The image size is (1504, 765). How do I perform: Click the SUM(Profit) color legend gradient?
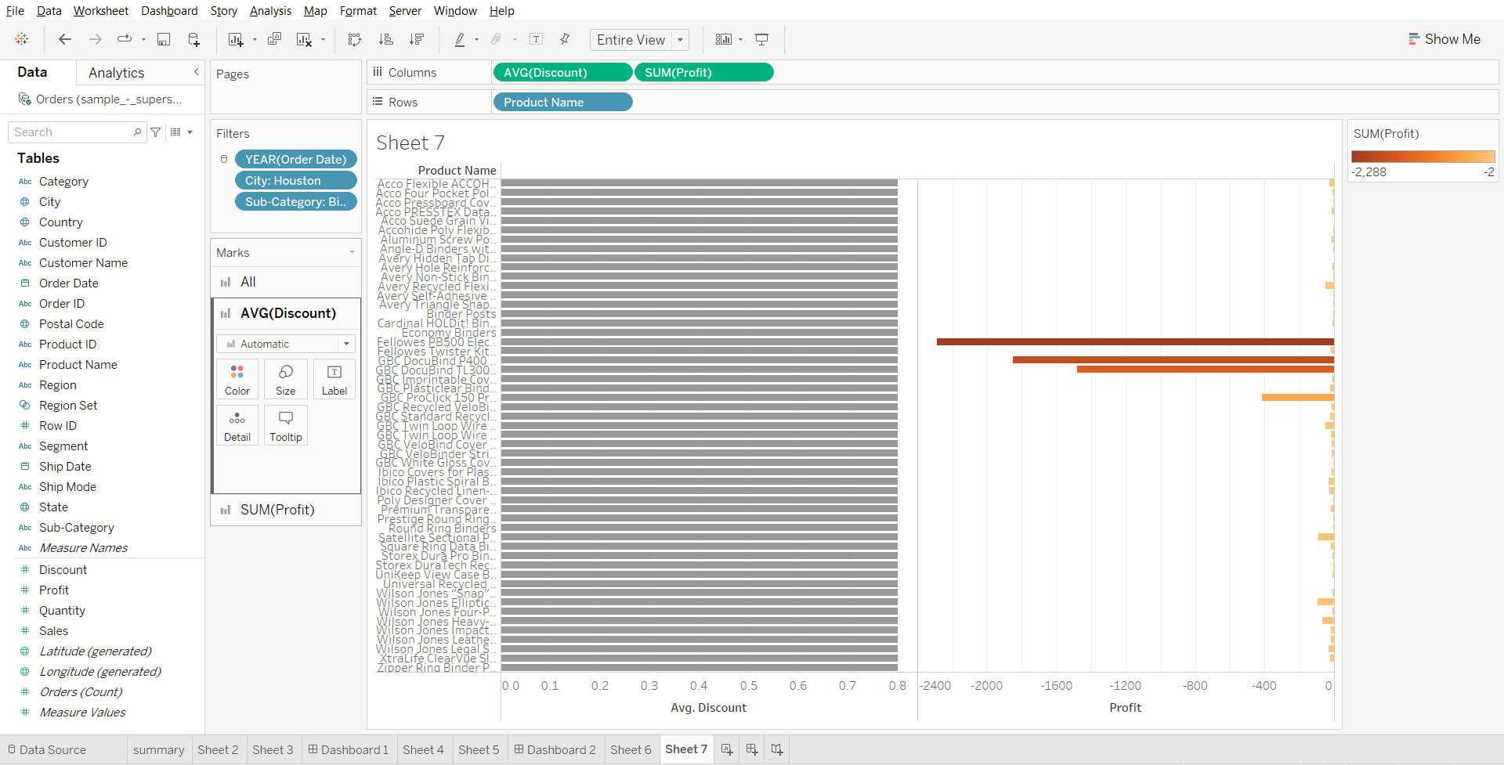point(1423,157)
